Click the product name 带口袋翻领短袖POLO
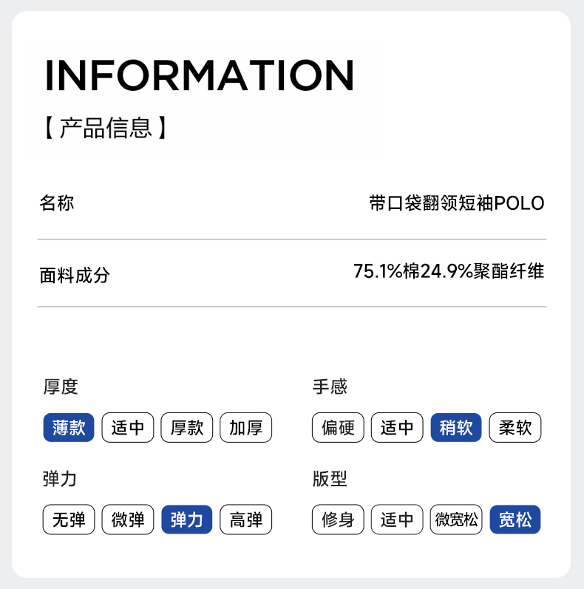This screenshot has width=584, height=589. point(456,203)
